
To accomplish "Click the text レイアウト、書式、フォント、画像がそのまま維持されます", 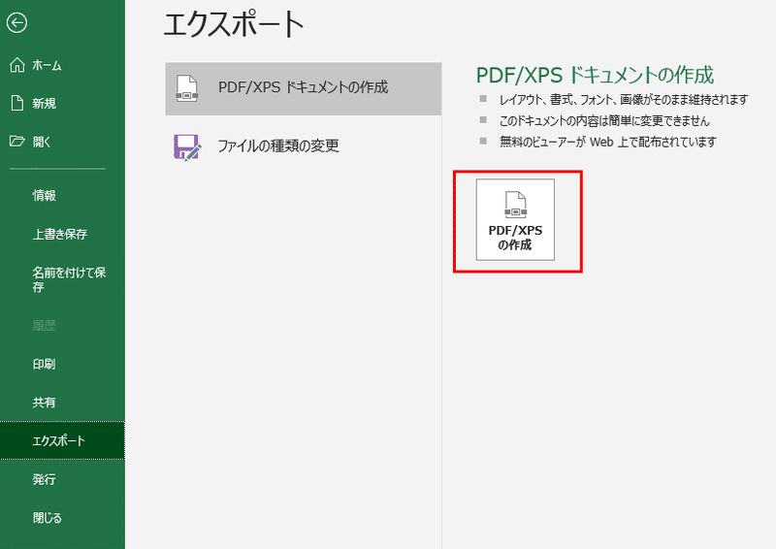I will pyautogui.click(x=624, y=100).
